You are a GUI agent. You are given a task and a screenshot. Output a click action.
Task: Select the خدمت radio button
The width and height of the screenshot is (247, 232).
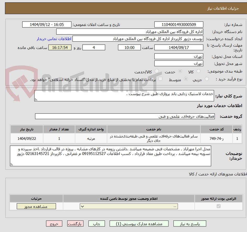point(180,71)
